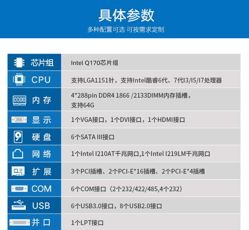Click the COM serial port icon
249x230 pixels.
(x=20, y=189)
